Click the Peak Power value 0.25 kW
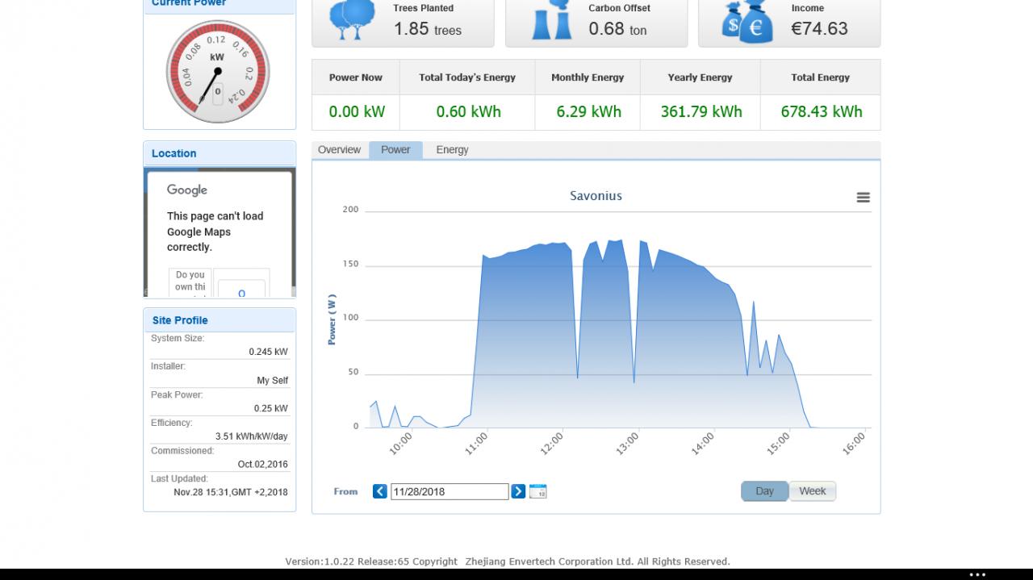This screenshot has width=1033, height=580. click(270, 408)
